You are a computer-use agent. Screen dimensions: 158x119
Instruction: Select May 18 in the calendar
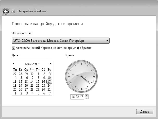[15, 85]
